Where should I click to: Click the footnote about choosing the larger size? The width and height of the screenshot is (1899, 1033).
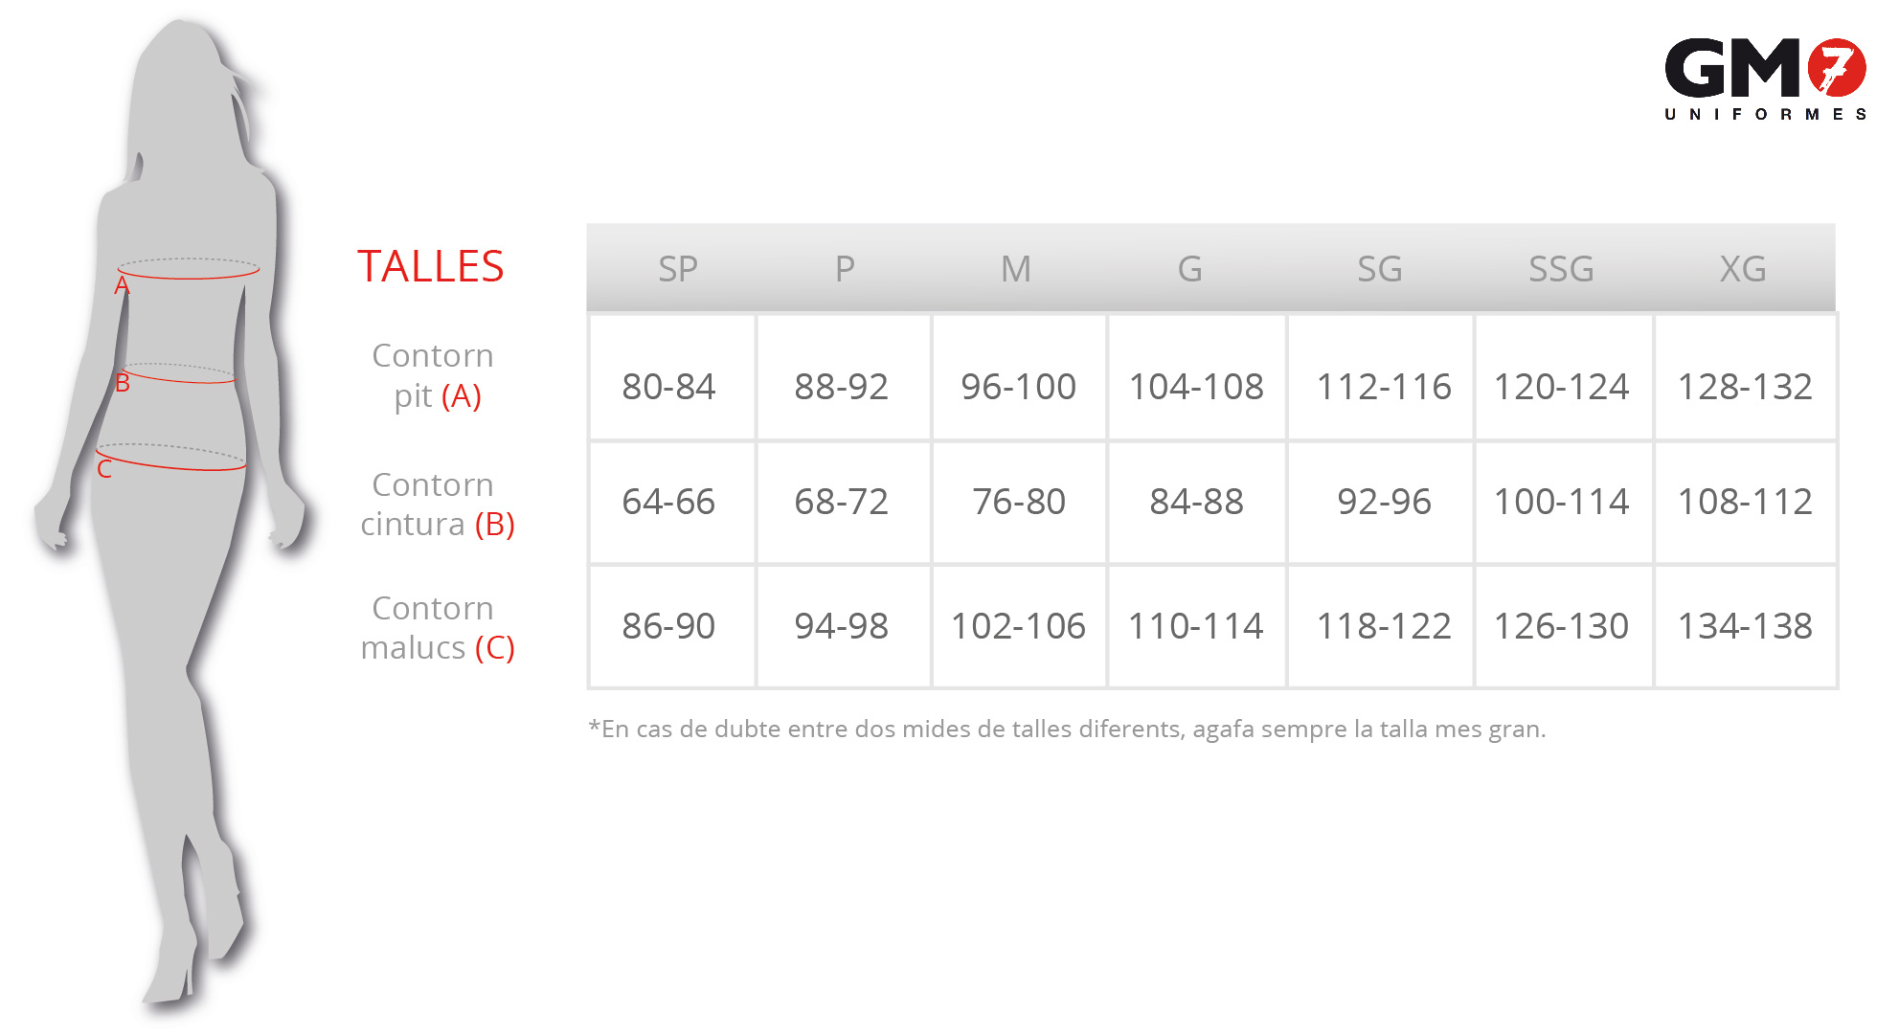point(1067,730)
